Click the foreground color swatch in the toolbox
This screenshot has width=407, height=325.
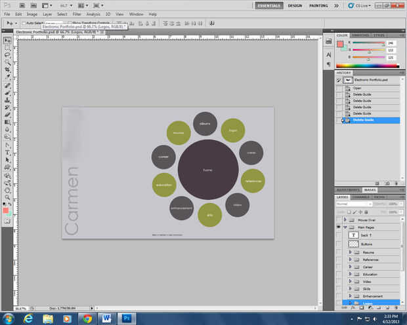tap(6, 210)
